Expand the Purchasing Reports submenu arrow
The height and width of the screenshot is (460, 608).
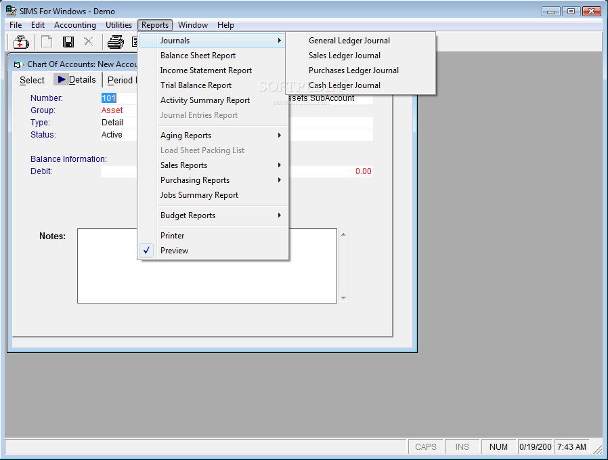279,180
